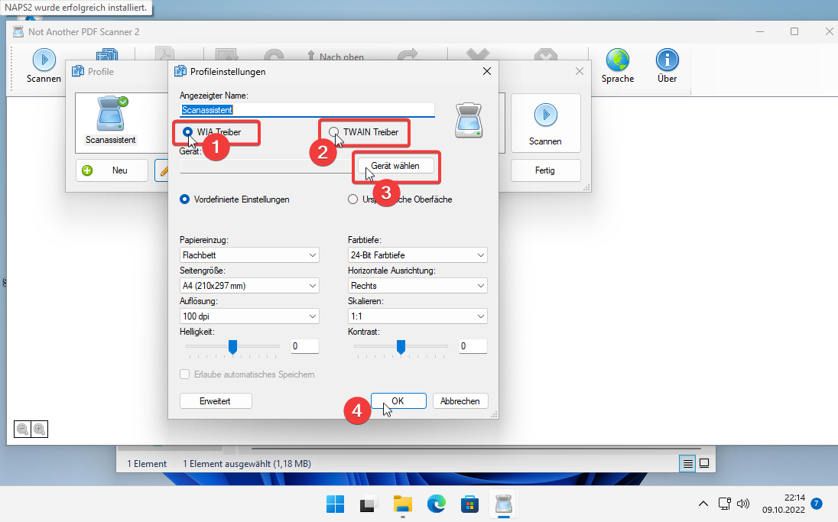
Task: Click the Angezeigter Name text field
Action: pos(307,110)
